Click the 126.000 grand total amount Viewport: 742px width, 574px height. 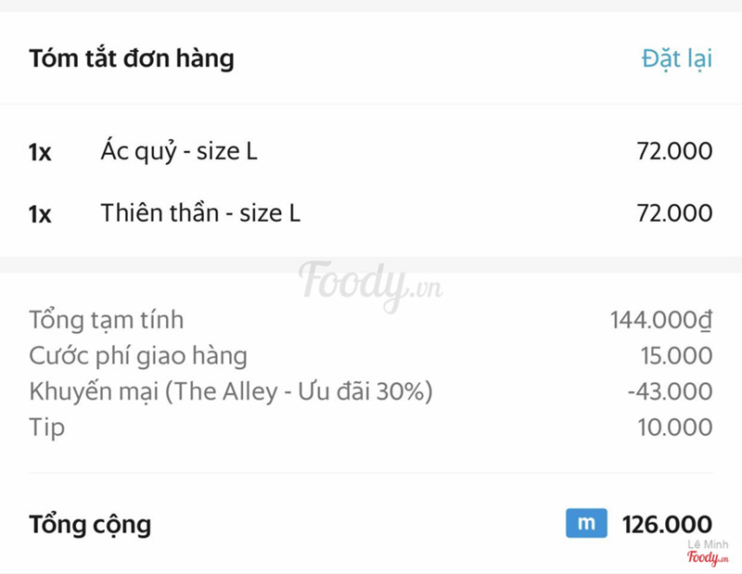pyautogui.click(x=667, y=525)
